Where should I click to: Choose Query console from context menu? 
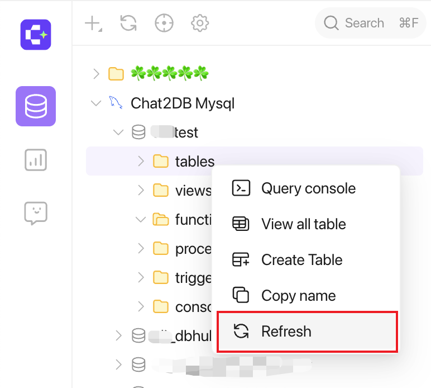pos(307,188)
